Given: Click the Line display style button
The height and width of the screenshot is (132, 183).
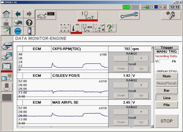Looking at the screenshot, I should (x=166, y=98).
